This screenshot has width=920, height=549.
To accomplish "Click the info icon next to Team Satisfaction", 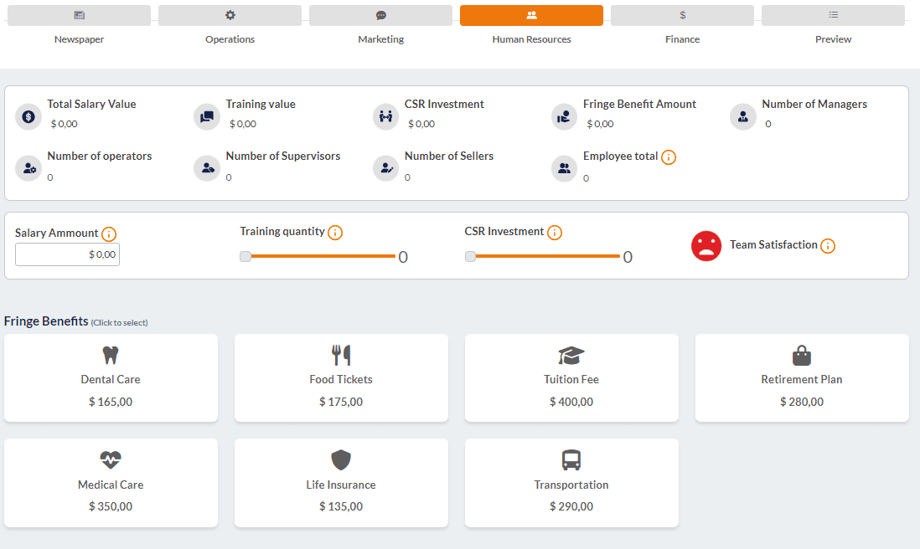I will tap(828, 245).
